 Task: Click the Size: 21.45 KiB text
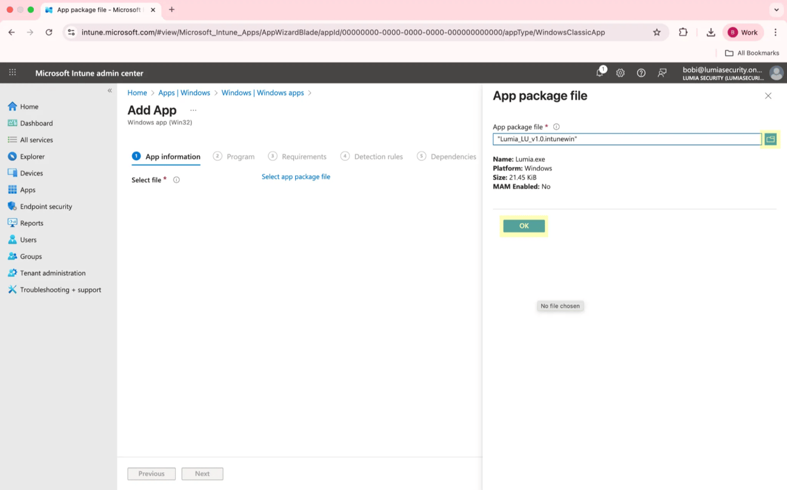coord(514,177)
